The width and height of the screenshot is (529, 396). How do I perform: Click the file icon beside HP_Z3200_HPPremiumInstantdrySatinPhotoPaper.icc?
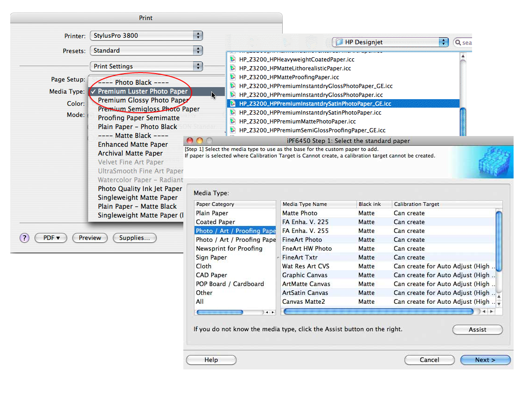(232, 113)
